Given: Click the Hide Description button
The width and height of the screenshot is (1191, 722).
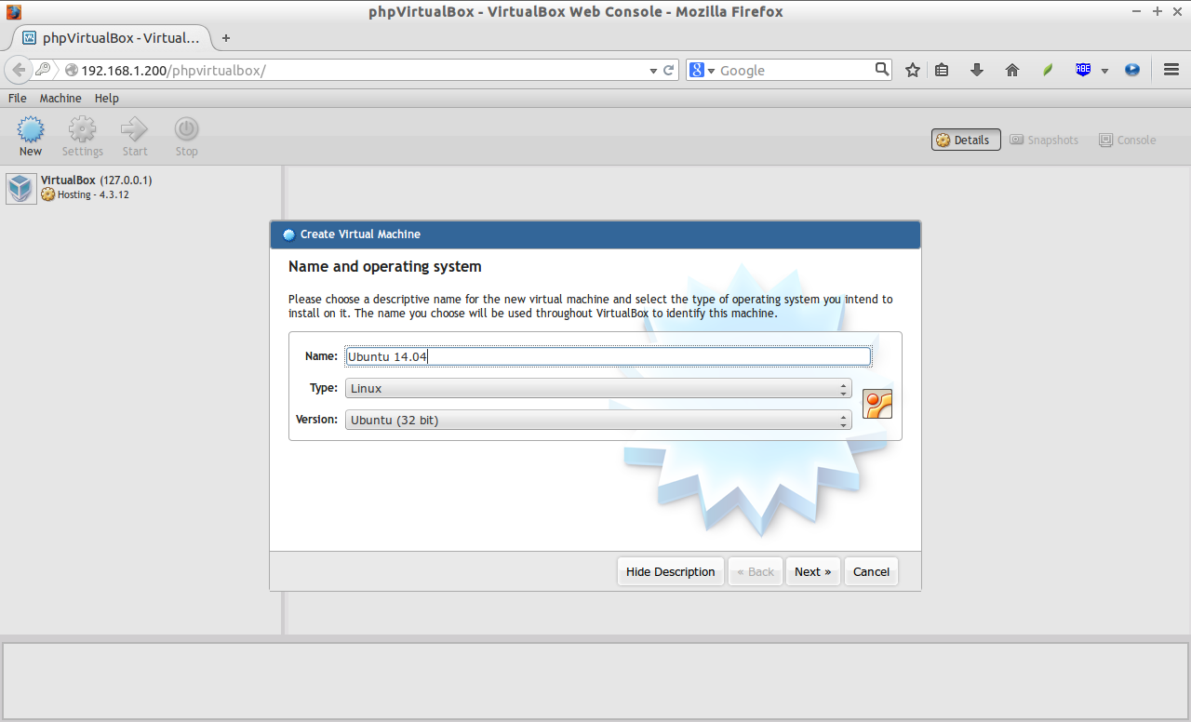Looking at the screenshot, I should (x=670, y=572).
